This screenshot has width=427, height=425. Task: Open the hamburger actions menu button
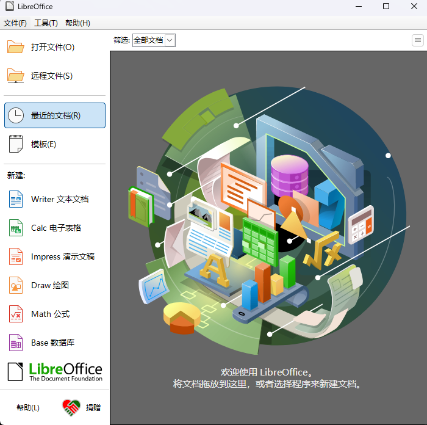418,40
